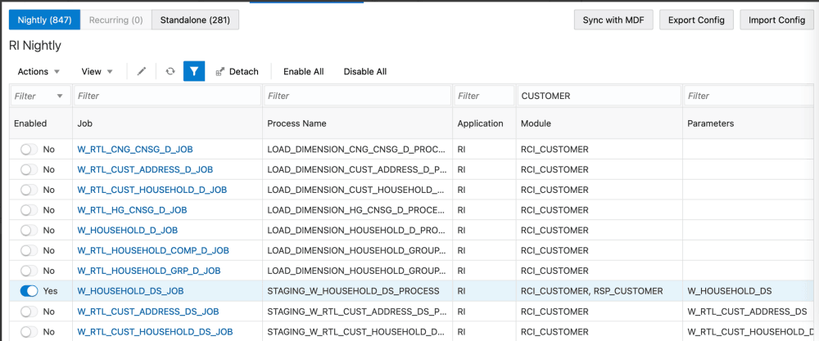Open the W_RTL_CUST_ADDRESS_D_JOB link
Image resolution: width=819 pixels, height=341 pixels.
click(x=145, y=169)
